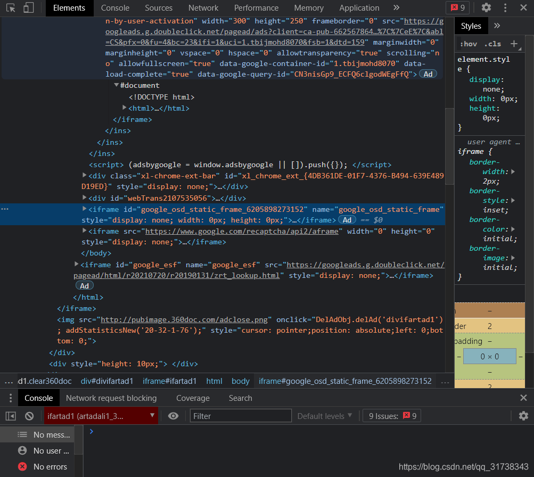Screen dimensions: 534x477
Task: Toggle the device toolbar icon
Action: pos(29,8)
